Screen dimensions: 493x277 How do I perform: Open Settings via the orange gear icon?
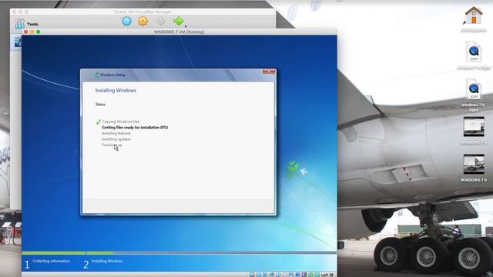pos(143,21)
